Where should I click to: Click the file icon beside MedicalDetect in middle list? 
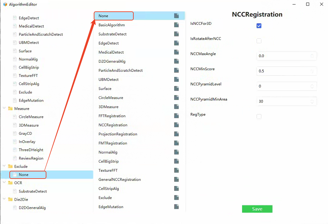pyautogui.click(x=176, y=52)
